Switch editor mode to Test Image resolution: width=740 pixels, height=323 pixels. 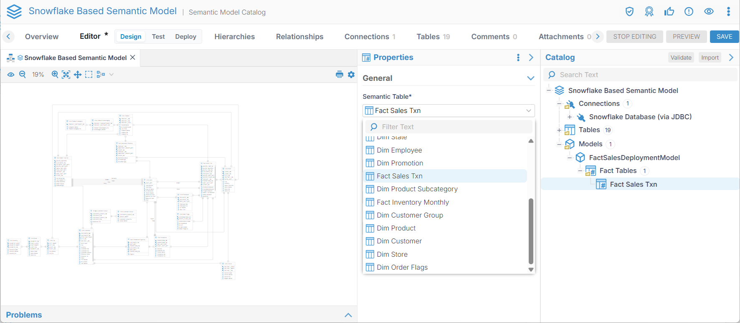(x=158, y=37)
